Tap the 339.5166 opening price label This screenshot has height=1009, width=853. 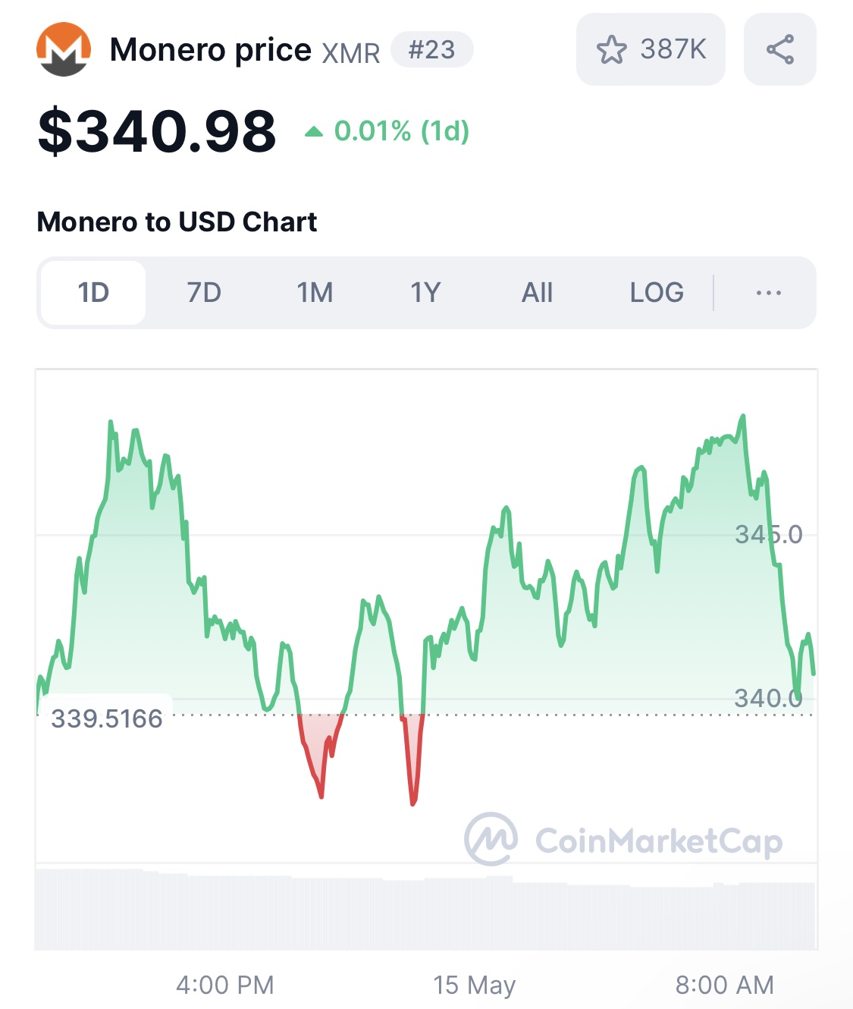[106, 718]
